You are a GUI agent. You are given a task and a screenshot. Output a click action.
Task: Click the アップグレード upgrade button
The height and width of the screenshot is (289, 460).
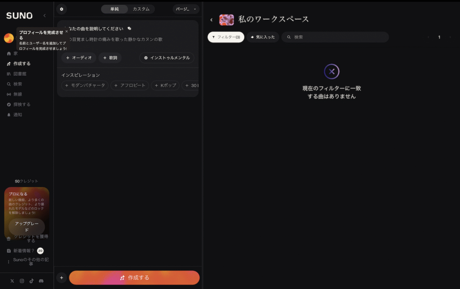[x=27, y=227]
